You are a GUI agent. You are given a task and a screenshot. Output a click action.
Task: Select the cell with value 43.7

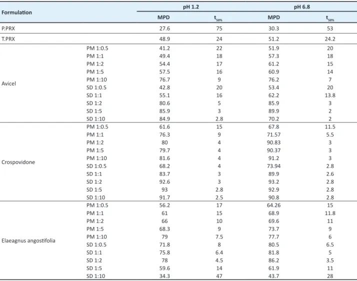pos(273,276)
